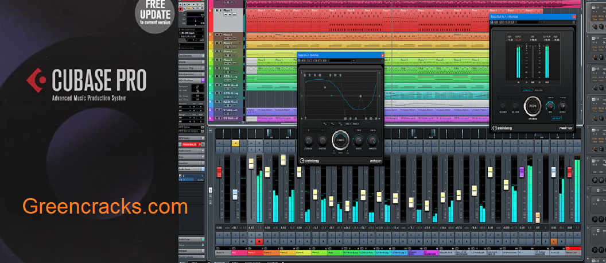Click the Piano 1 level value 4.65

(251, 228)
